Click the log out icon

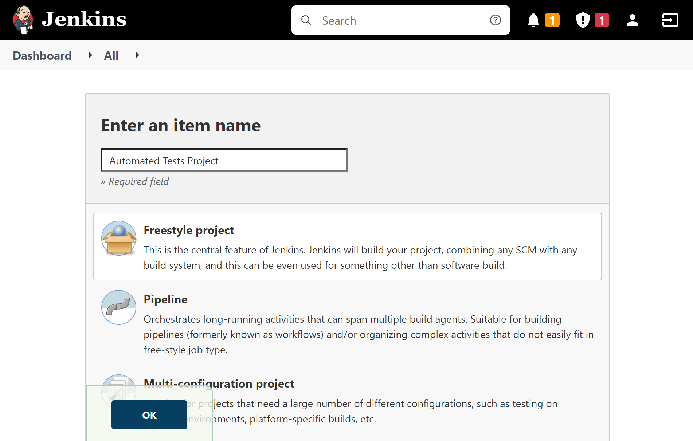tap(670, 20)
